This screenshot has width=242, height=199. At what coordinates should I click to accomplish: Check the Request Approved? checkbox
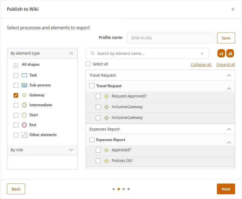coord(98,96)
